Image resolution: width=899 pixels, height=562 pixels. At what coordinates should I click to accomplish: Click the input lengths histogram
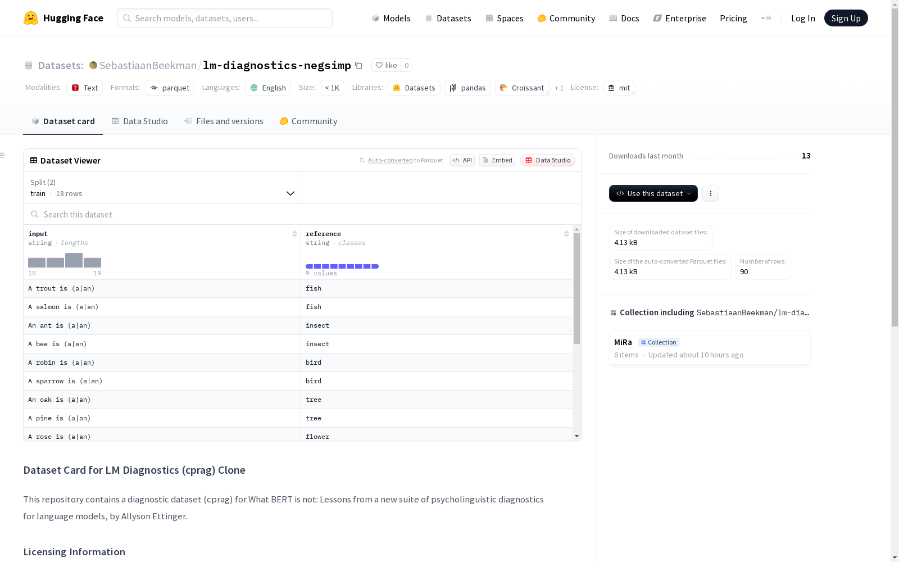(x=65, y=260)
